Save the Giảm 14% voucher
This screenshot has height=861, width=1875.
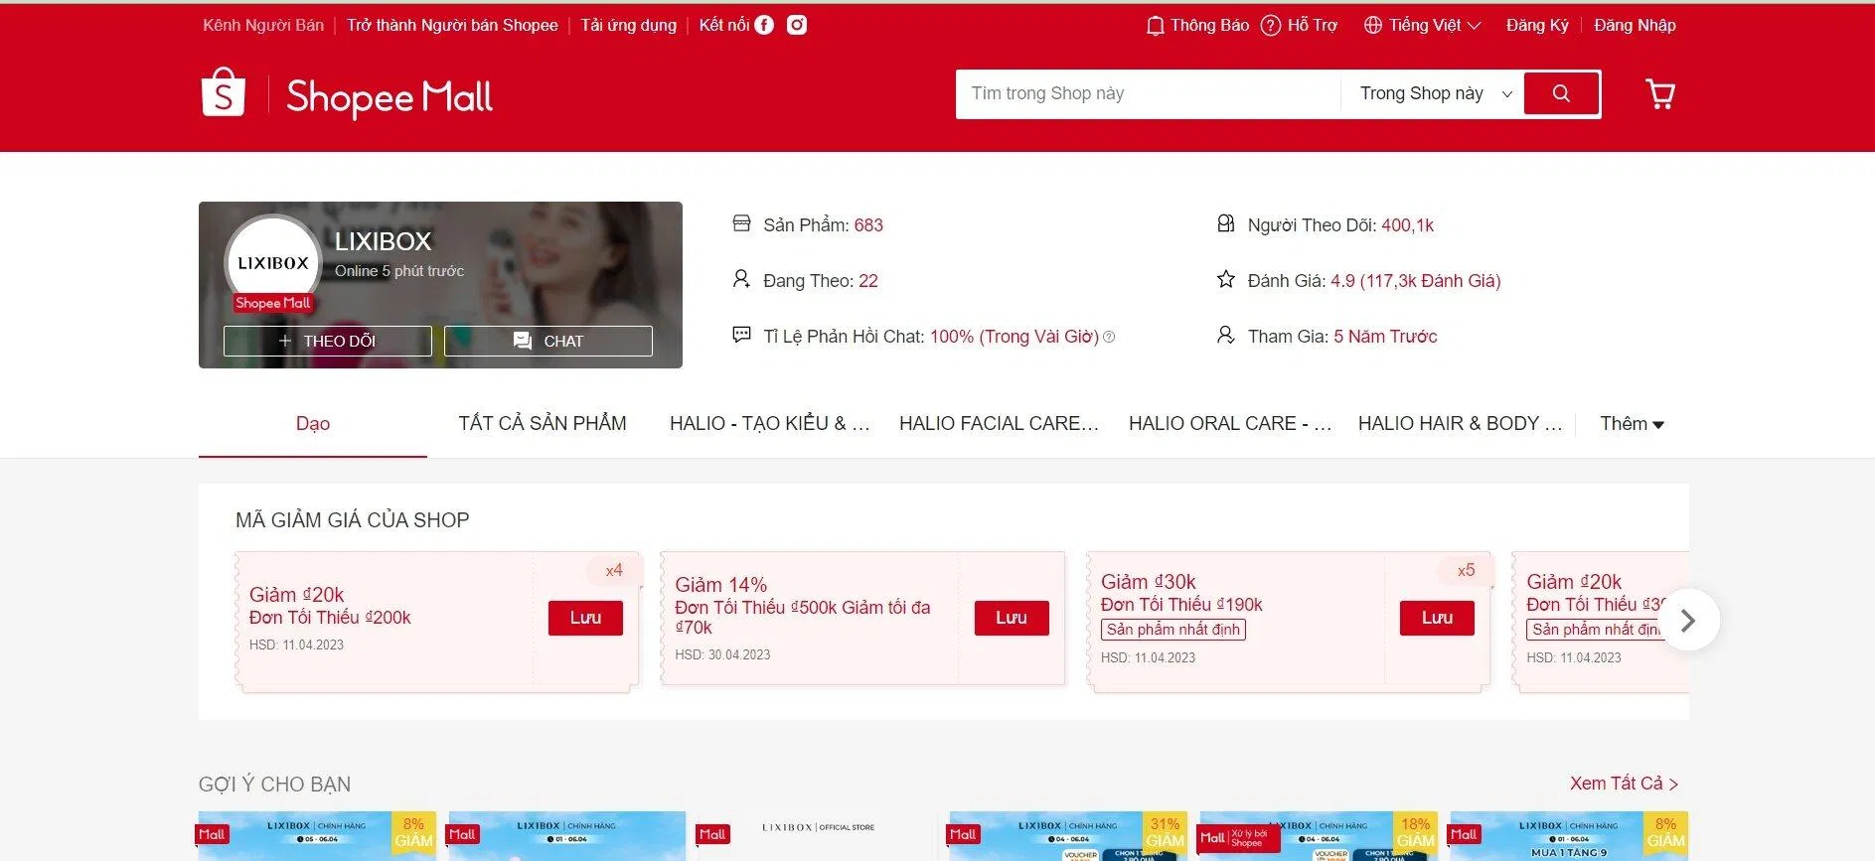[1012, 618]
